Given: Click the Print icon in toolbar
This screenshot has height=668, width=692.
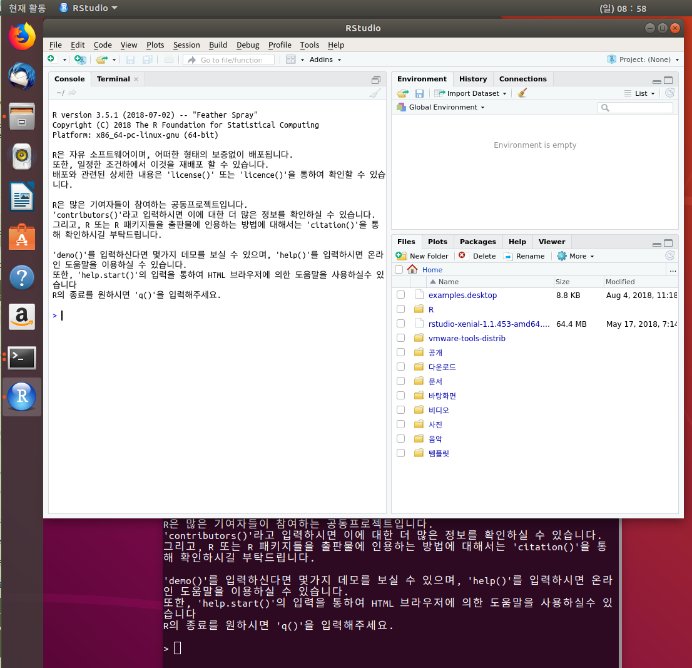Looking at the screenshot, I should click(x=168, y=59).
